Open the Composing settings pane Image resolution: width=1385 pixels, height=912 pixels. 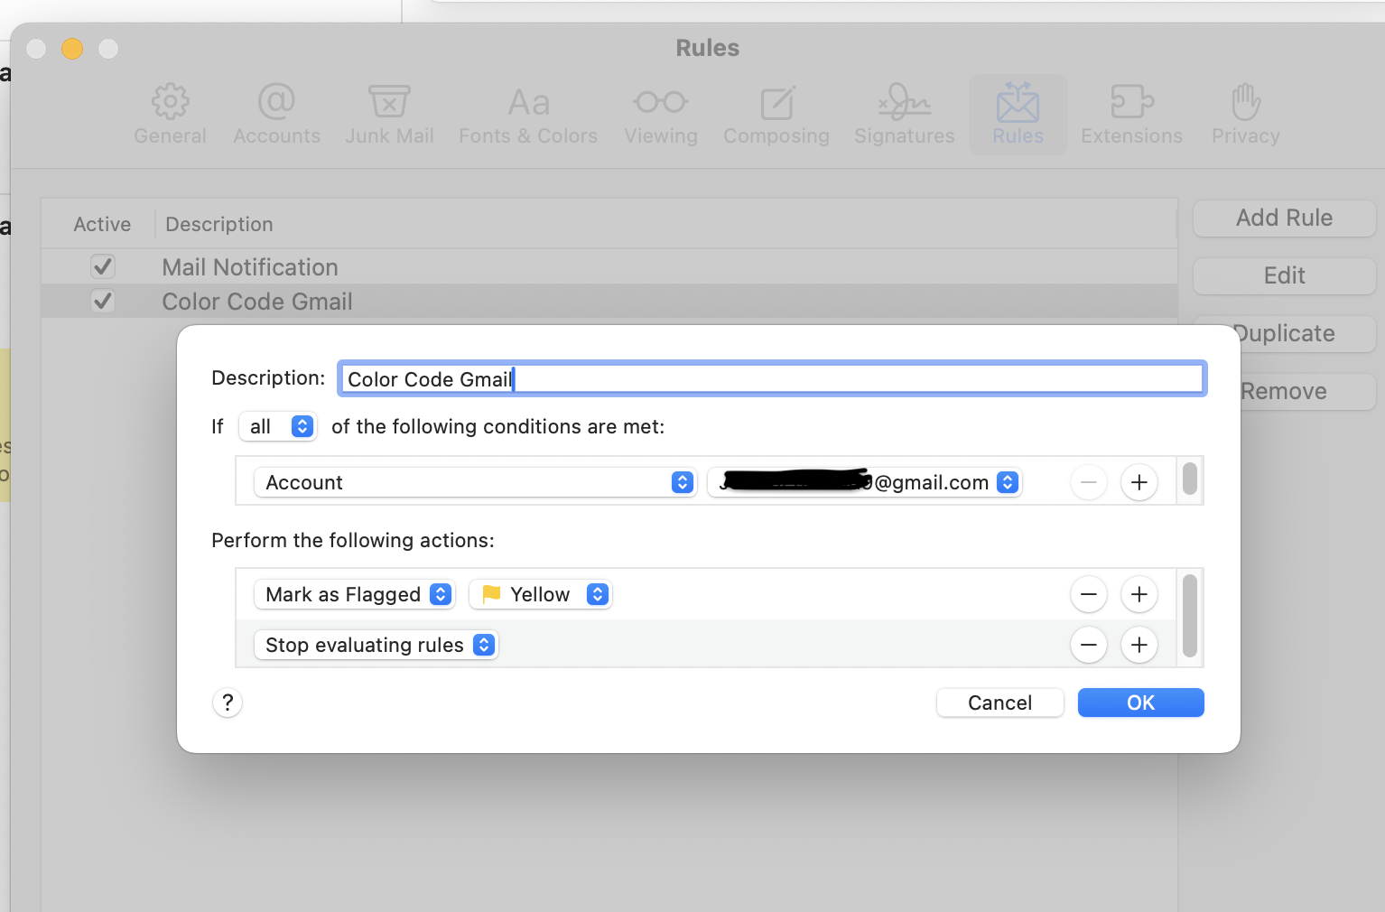tap(776, 113)
